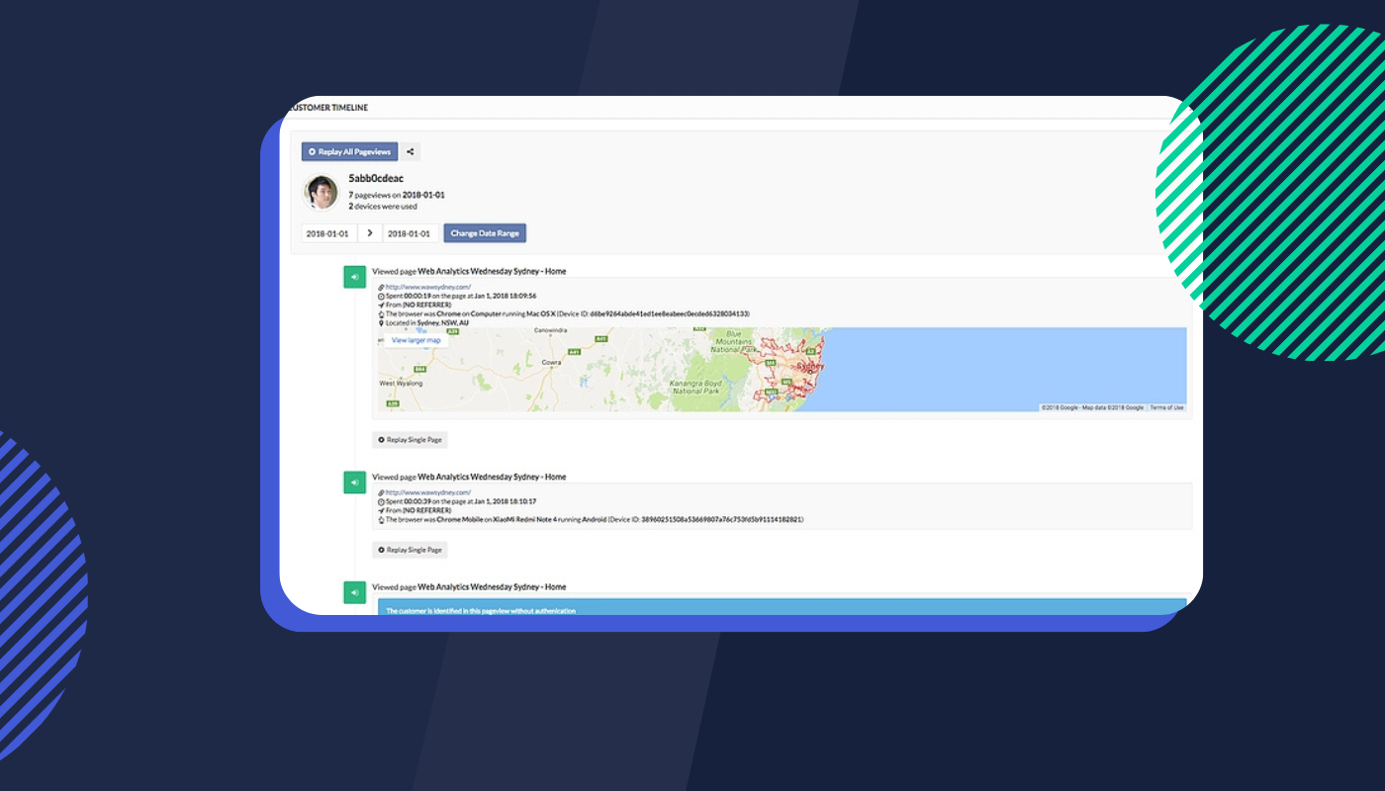1385x791 pixels.
Task: Click the green replay icon on first pageview
Action: (x=354, y=276)
